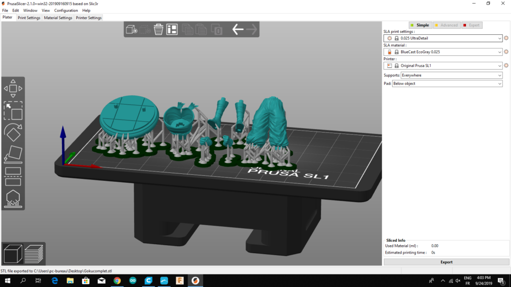Viewport: 511px width, 287px height.
Task: Select the Rotate gizmo tool
Action: (13, 133)
